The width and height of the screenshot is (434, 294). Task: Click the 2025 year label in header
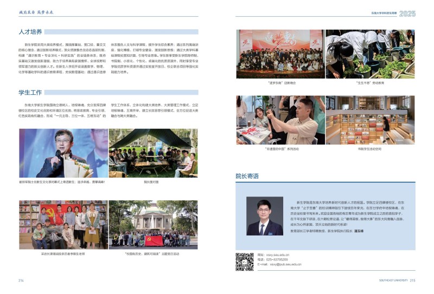click(407, 14)
